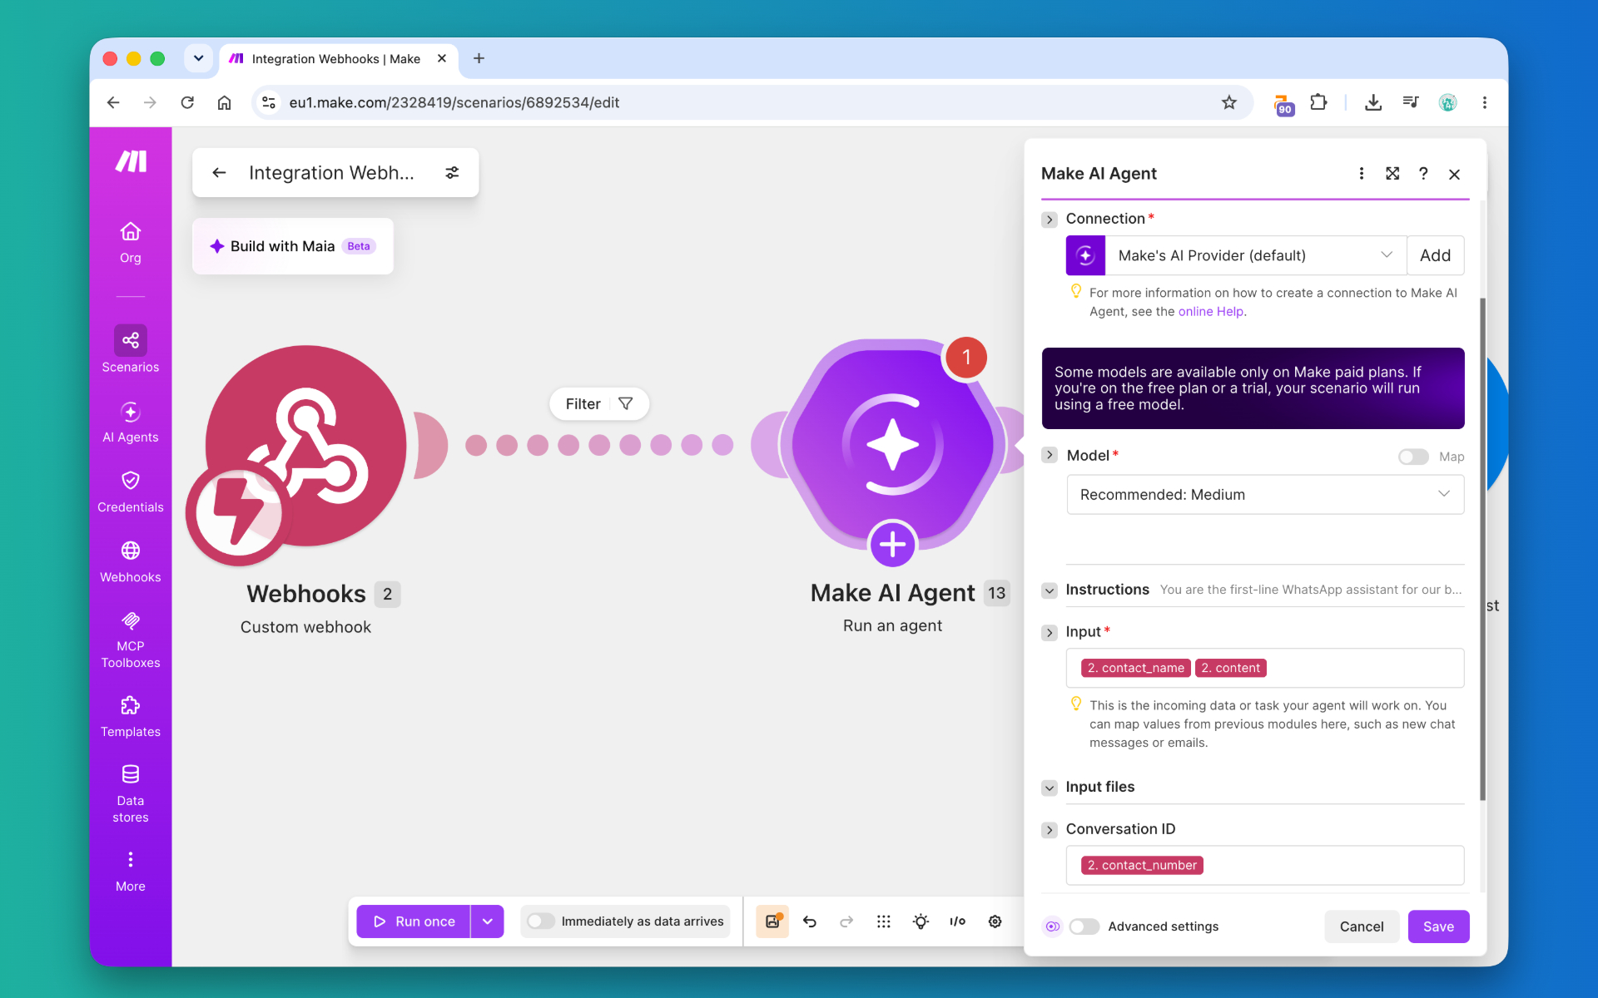This screenshot has width=1598, height=998.
Task: Expand the Connection section chevron
Action: tap(1050, 220)
